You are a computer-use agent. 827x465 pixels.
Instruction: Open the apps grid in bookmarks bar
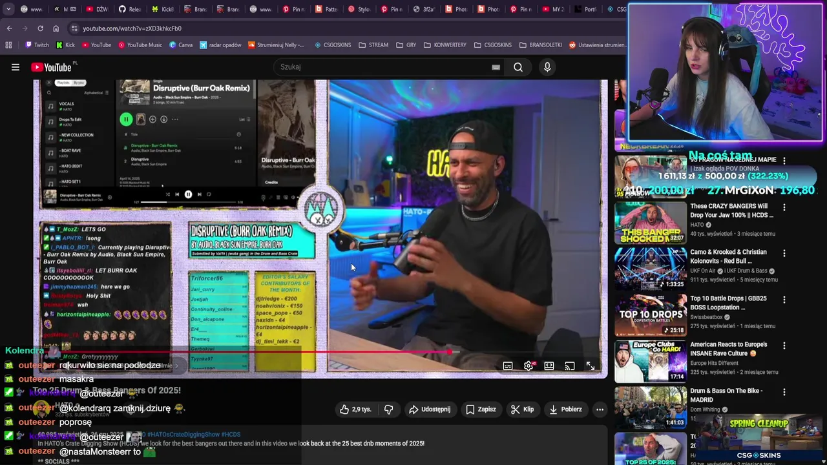click(x=8, y=45)
